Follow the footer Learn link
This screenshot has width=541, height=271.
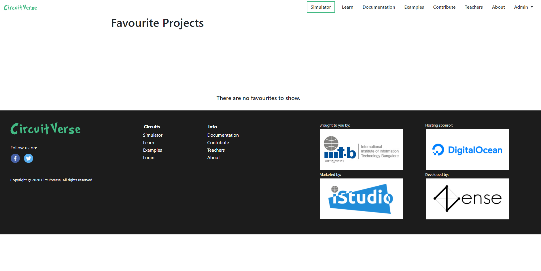tap(149, 143)
